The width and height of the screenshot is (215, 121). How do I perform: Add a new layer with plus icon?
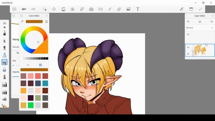pyautogui.click(x=188, y=22)
